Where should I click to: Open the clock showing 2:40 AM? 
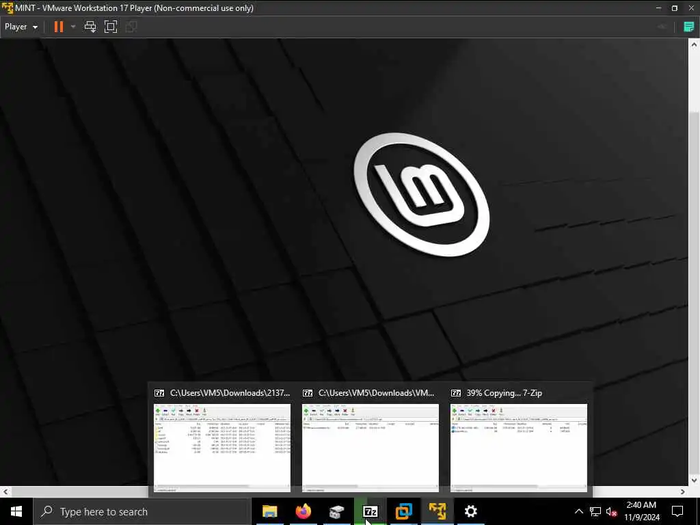pos(641,511)
